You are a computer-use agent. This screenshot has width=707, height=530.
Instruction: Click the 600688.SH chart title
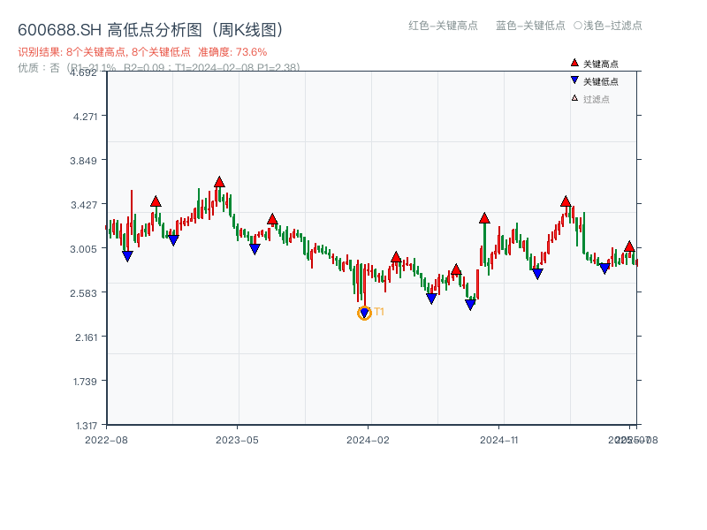pyautogui.click(x=150, y=30)
